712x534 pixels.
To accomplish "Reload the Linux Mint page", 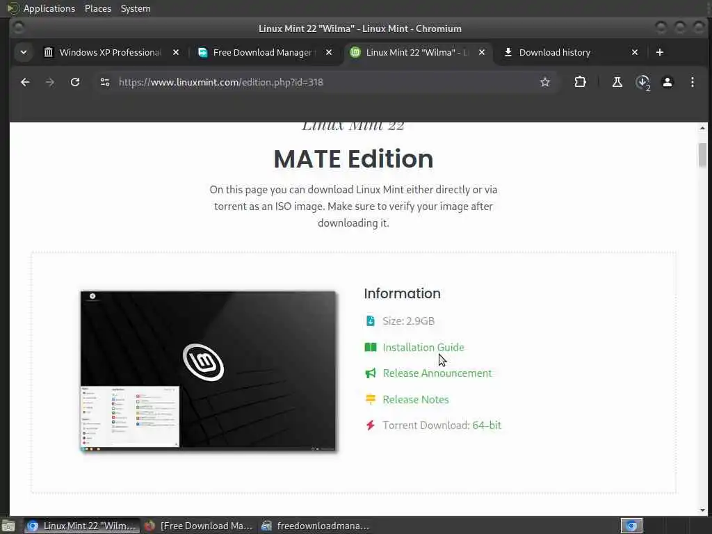I will [x=75, y=82].
